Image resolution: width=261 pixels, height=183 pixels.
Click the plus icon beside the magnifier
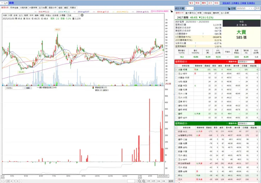(7, 3)
